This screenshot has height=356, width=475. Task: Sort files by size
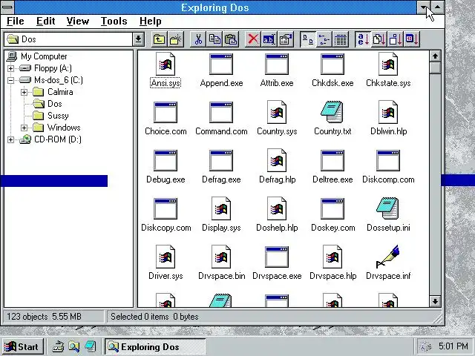point(396,39)
